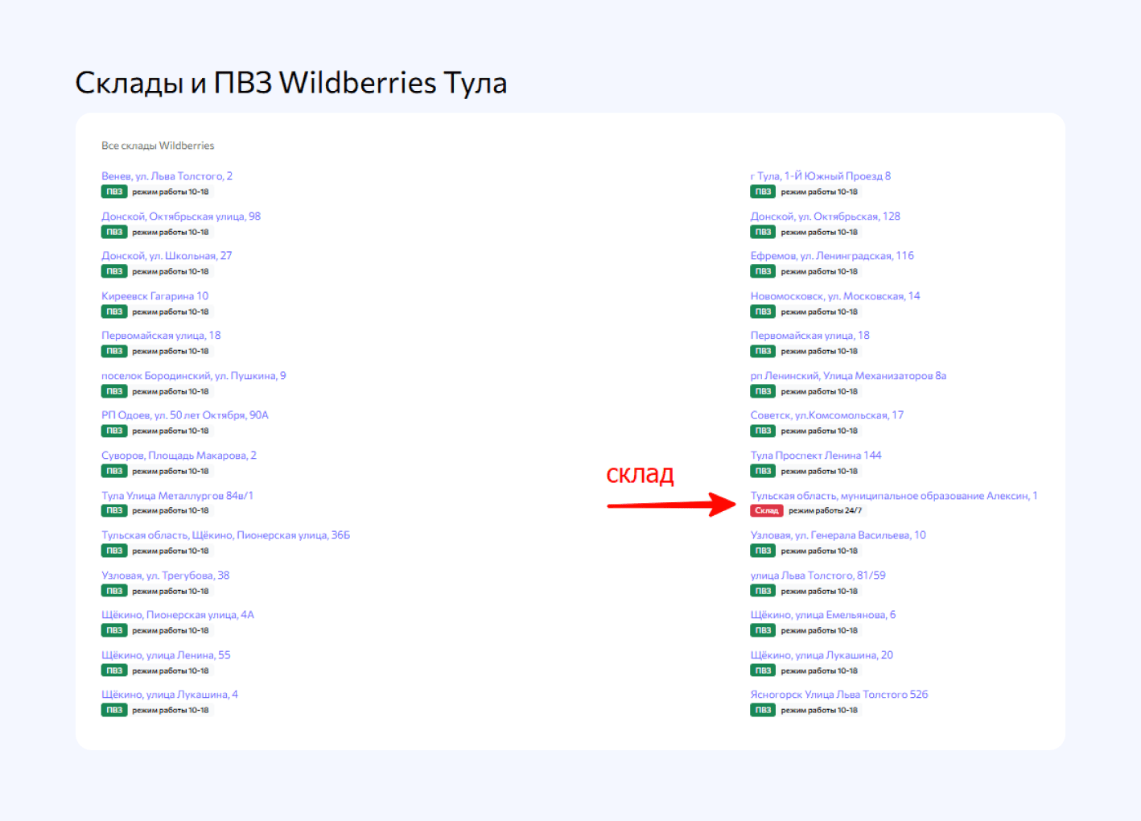Click the "режим работы 24/7" text
1141x821 pixels.
point(826,511)
